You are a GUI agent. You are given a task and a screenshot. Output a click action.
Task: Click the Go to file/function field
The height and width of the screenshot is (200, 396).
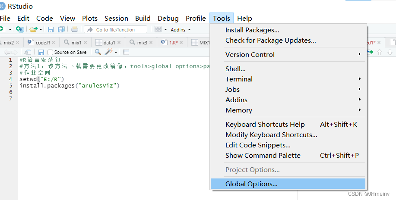tap(115, 30)
